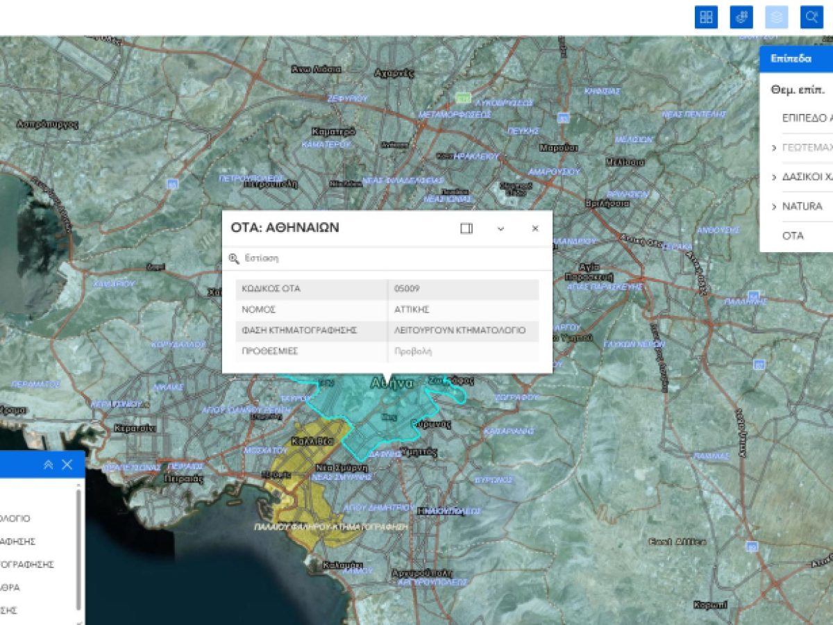Close the bottom-left legend panel
The width and height of the screenshot is (833, 625).
(67, 465)
